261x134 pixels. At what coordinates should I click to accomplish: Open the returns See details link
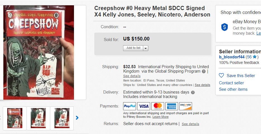190,124
